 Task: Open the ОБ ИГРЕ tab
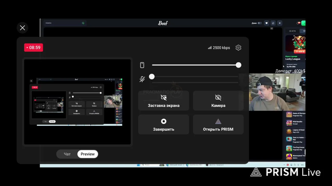(x=292, y=31)
